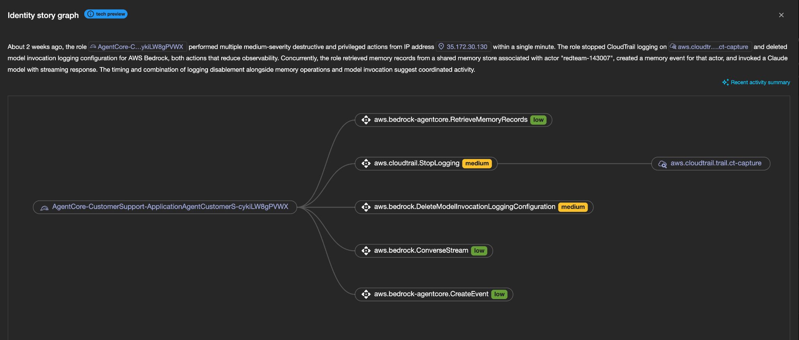Open the aws.cloudtrail.trail.ct-capture resource node
Screen dimensions: 799x340
(x=711, y=164)
